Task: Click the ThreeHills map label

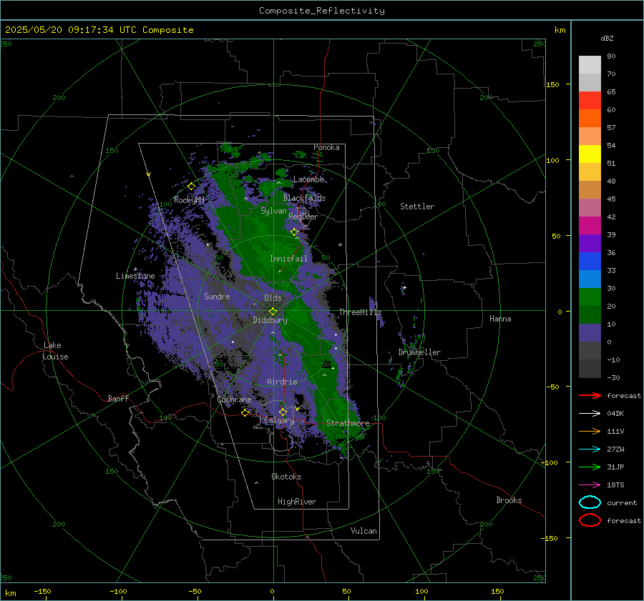Action: pos(360,312)
